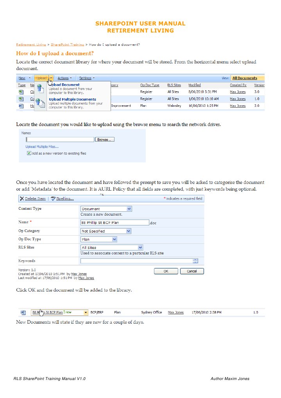Screen dimensions: 281x398
Task: Sort by Created By column header
Action: click(238, 85)
